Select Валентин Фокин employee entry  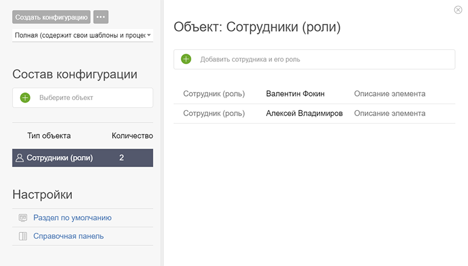[x=295, y=94]
